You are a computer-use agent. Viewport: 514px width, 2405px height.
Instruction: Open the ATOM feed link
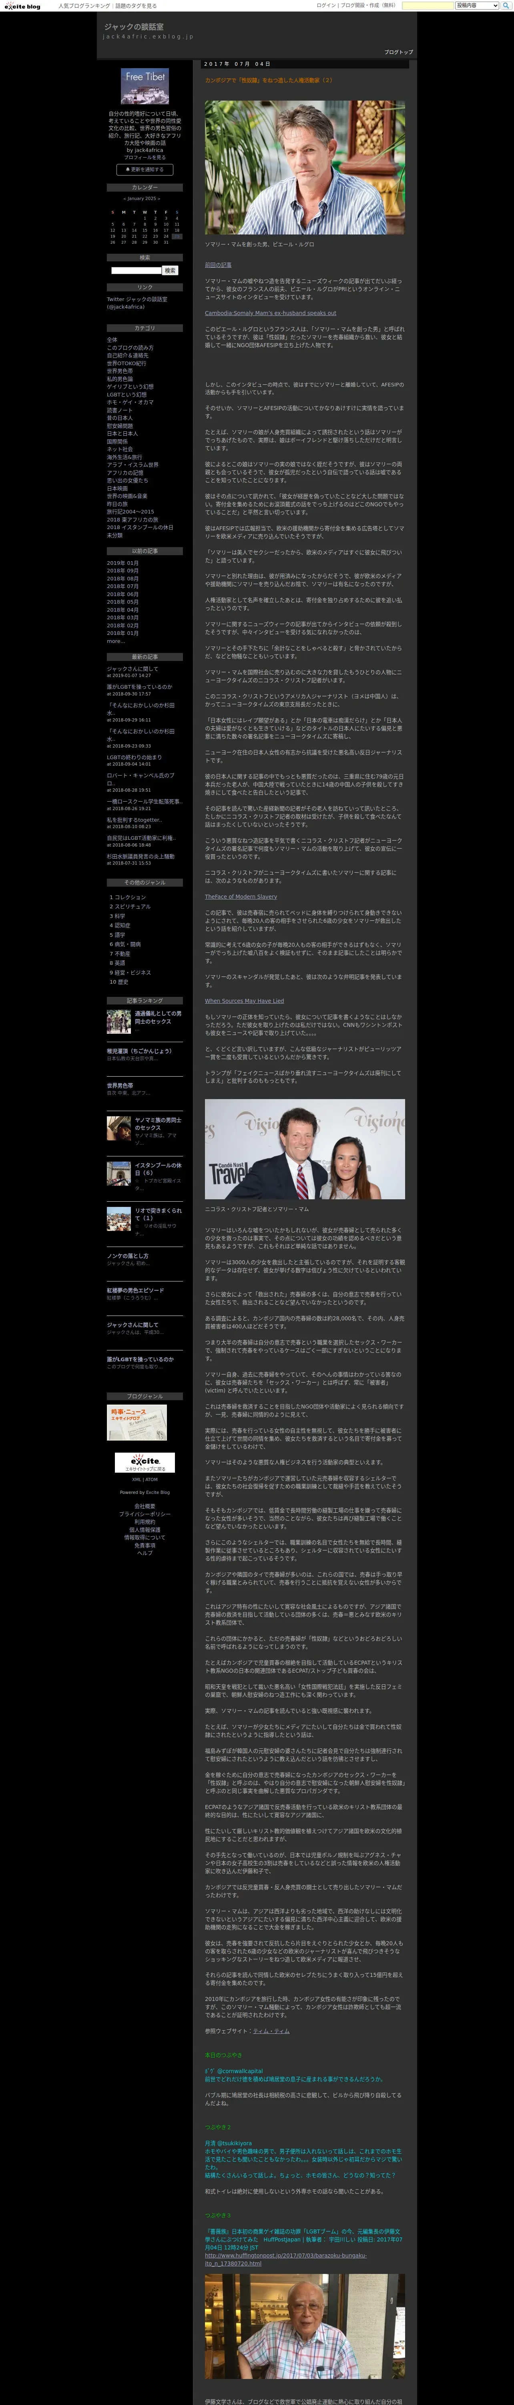coord(151,1480)
